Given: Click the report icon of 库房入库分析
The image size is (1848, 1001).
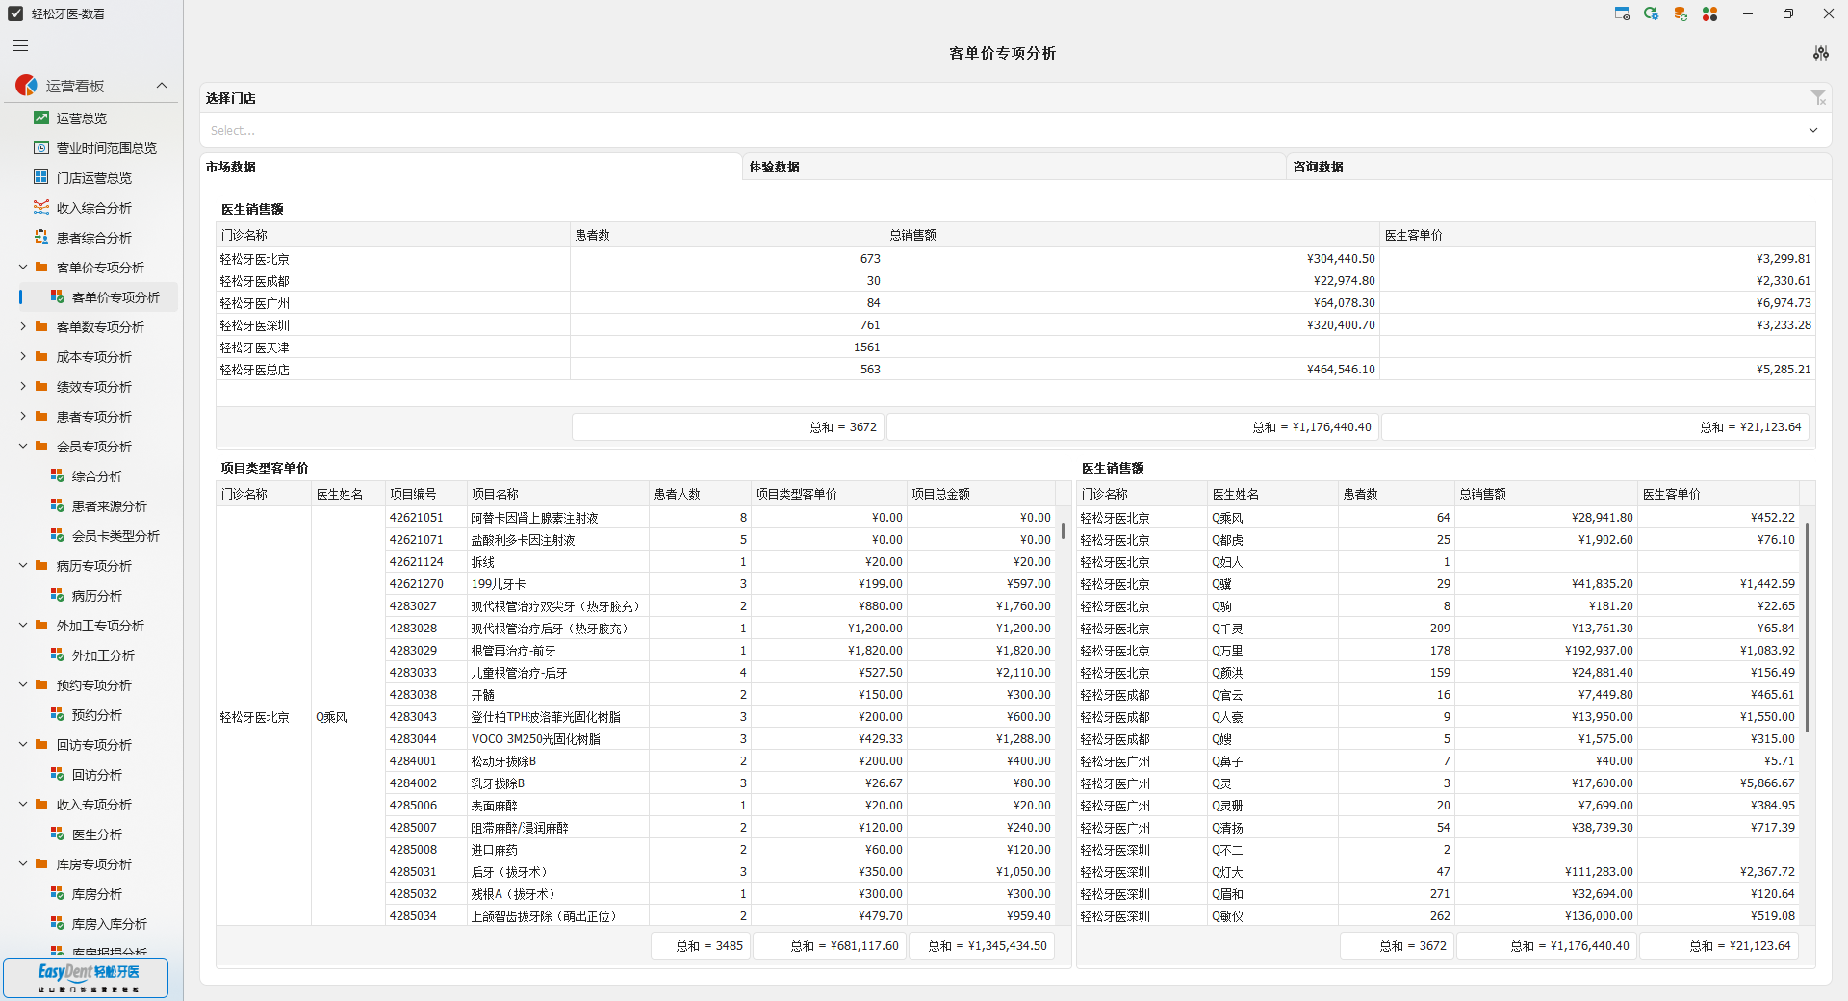Looking at the screenshot, I should tap(58, 923).
